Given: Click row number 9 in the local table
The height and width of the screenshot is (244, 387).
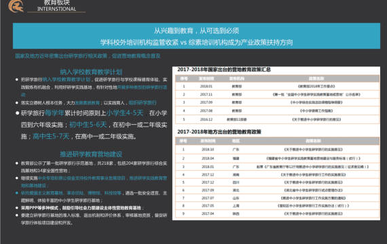Looking at the screenshot, I should click(x=183, y=213).
